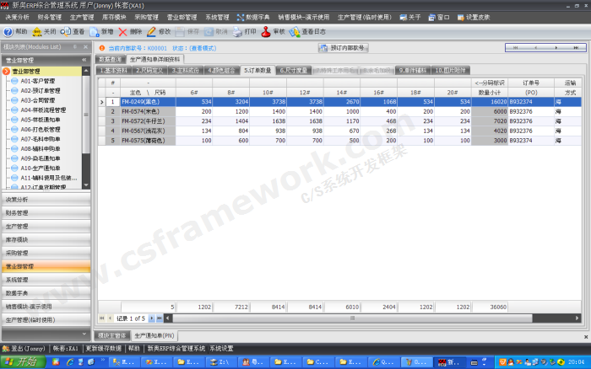This screenshot has width=591, height=369.
Task: Open the 库存模块 menu in the menu bar
Action: click(112, 16)
